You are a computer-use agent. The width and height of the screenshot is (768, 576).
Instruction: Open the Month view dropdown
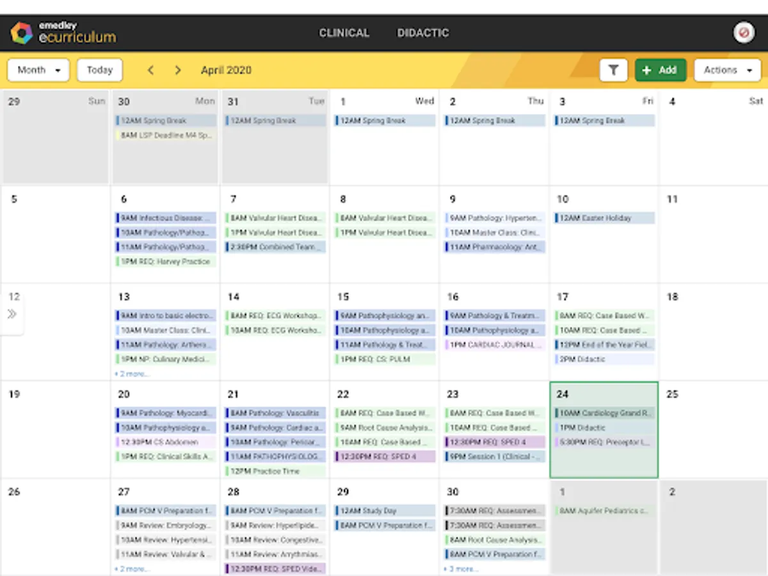pyautogui.click(x=37, y=70)
